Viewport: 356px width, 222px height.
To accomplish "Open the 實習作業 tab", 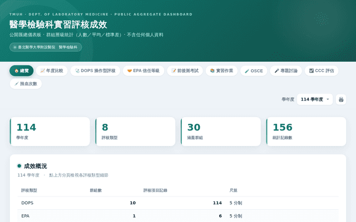I will coord(221,71).
